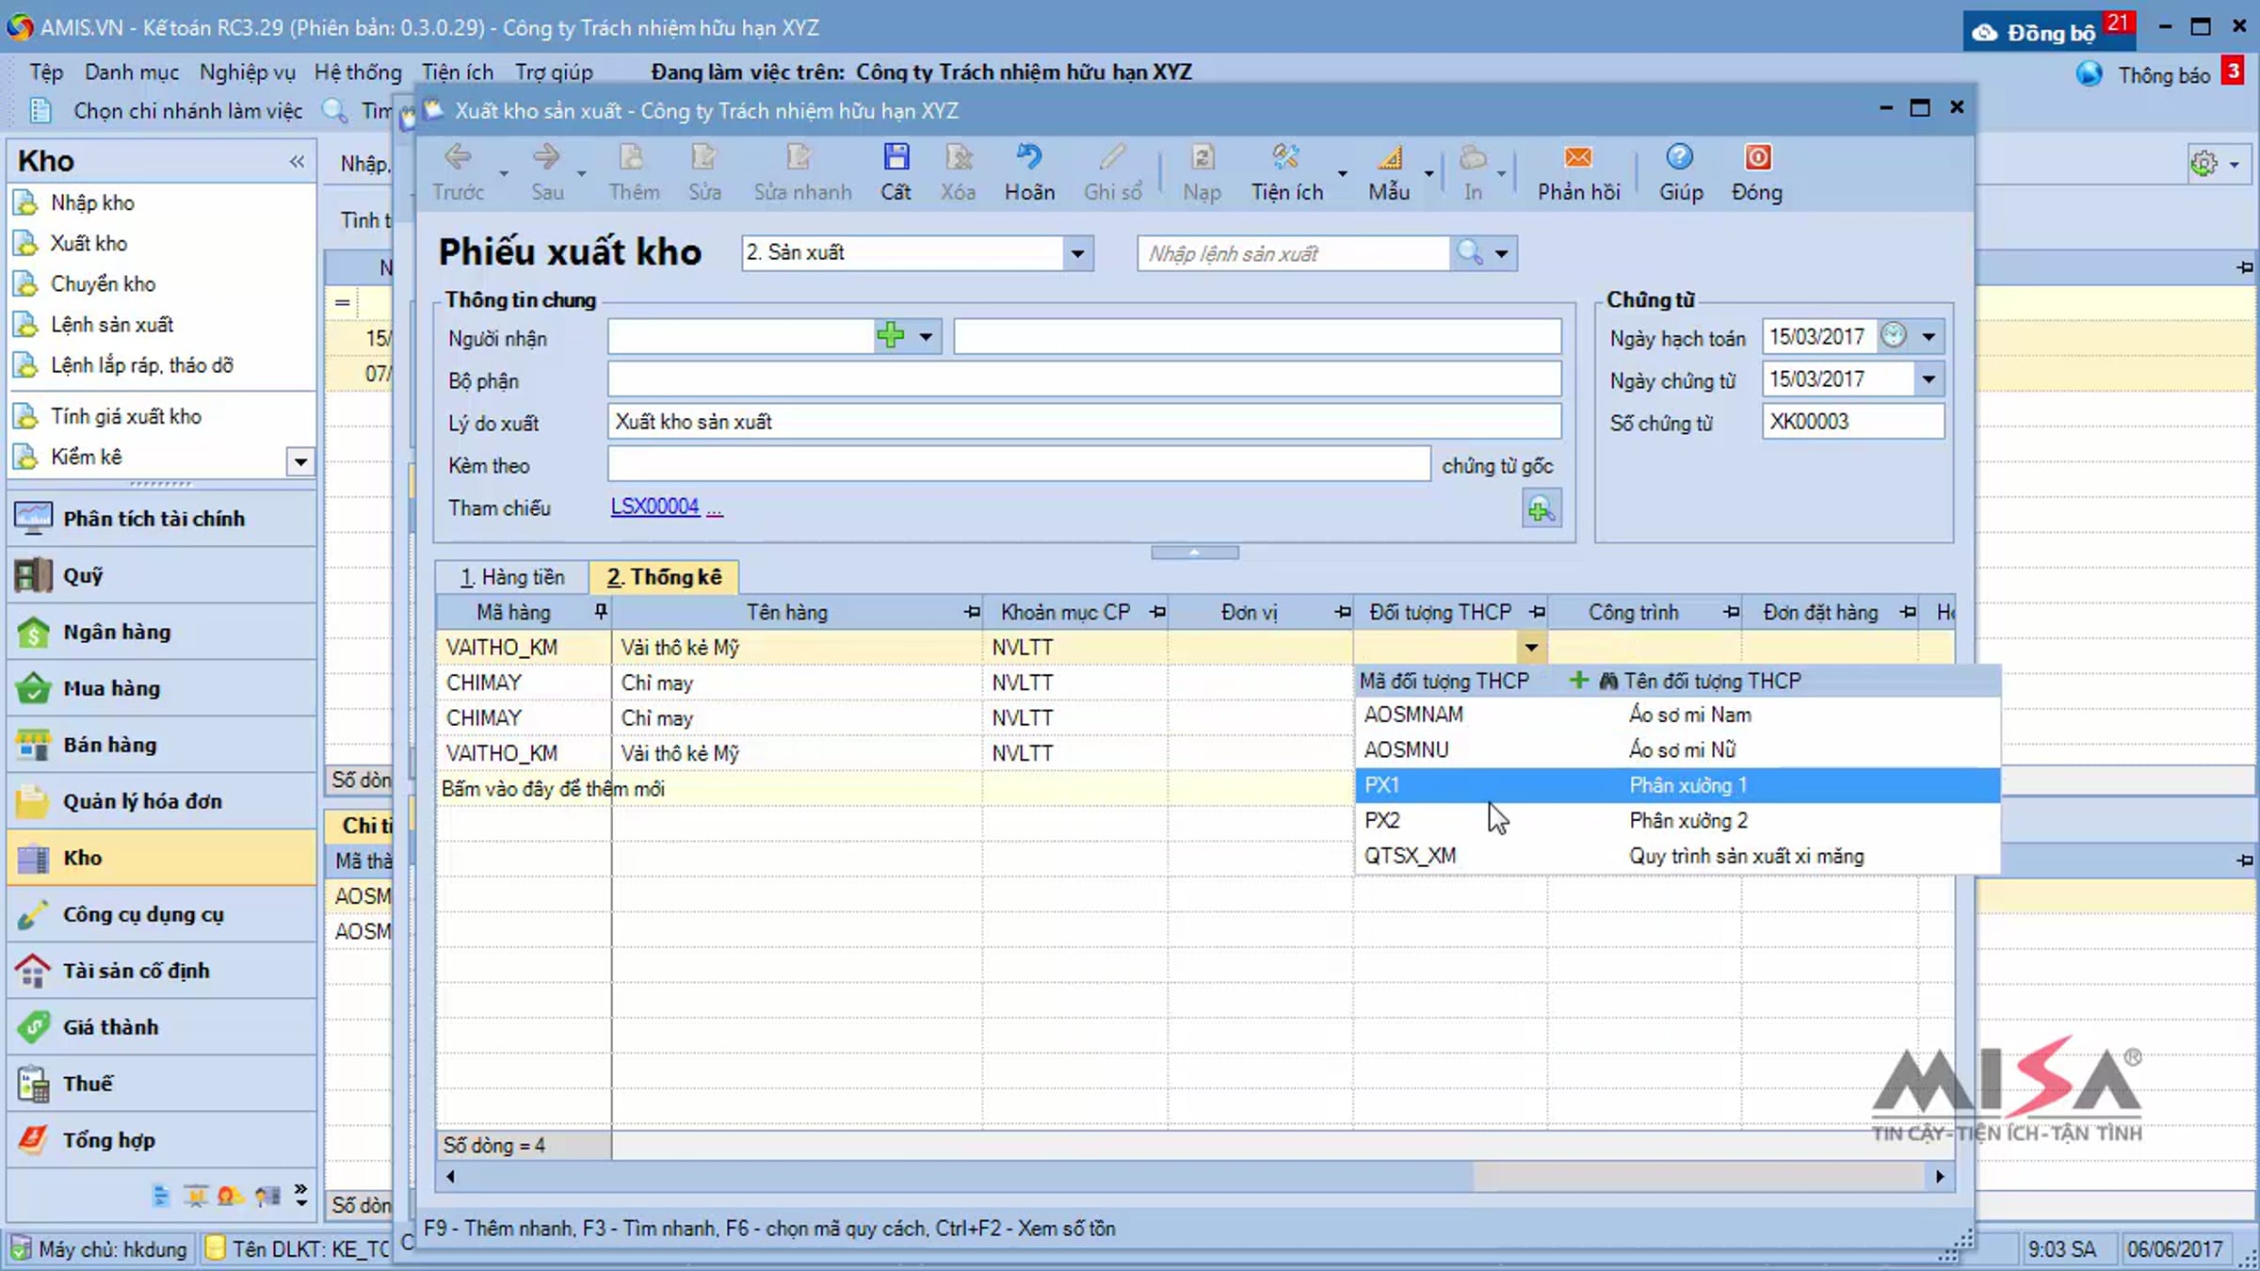Select QTSX_XM Quy trình sản xuất xi măng
Screen dimensions: 2260x1271
[x=1677, y=856]
